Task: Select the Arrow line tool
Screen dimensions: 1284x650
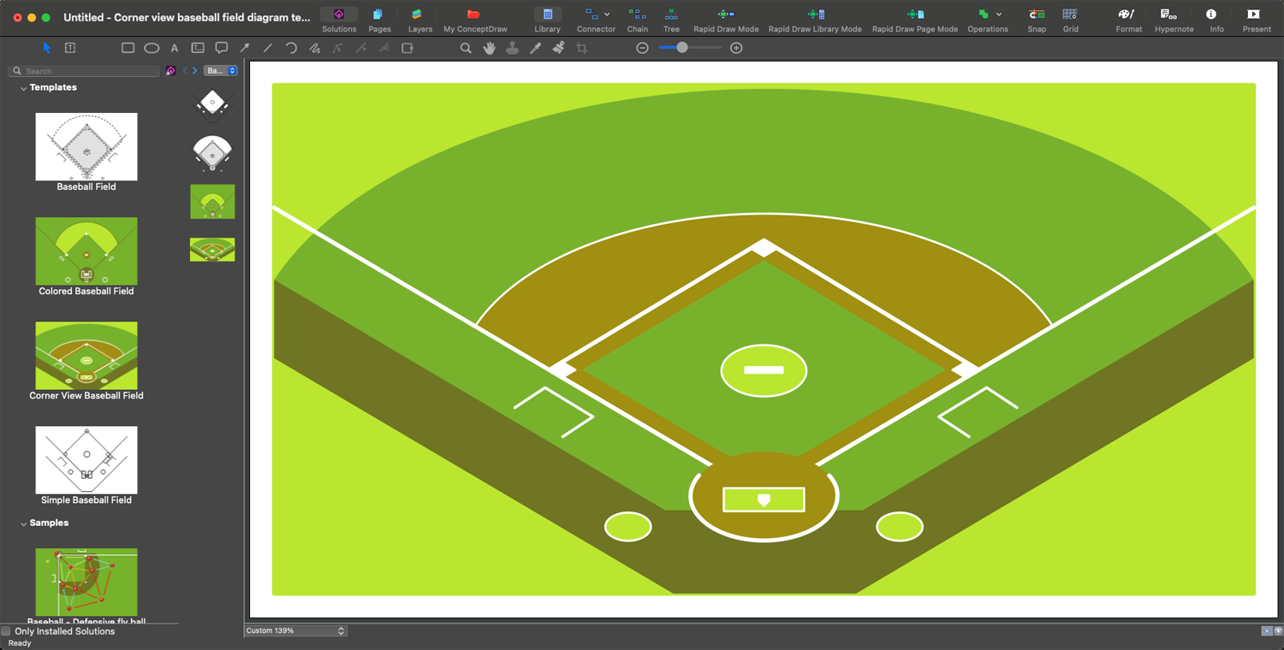Action: 245,48
